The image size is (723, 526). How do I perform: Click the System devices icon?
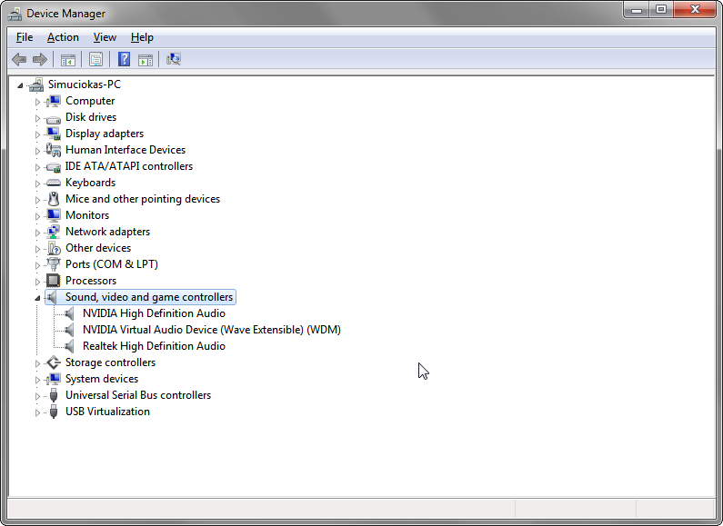tap(54, 379)
